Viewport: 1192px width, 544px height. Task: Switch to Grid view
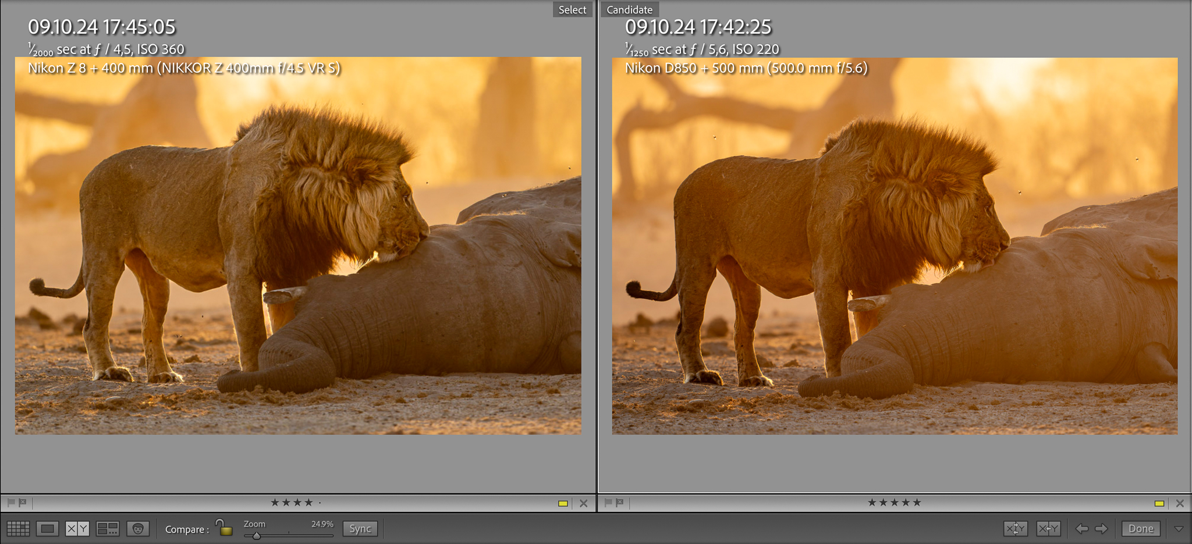coord(18,529)
